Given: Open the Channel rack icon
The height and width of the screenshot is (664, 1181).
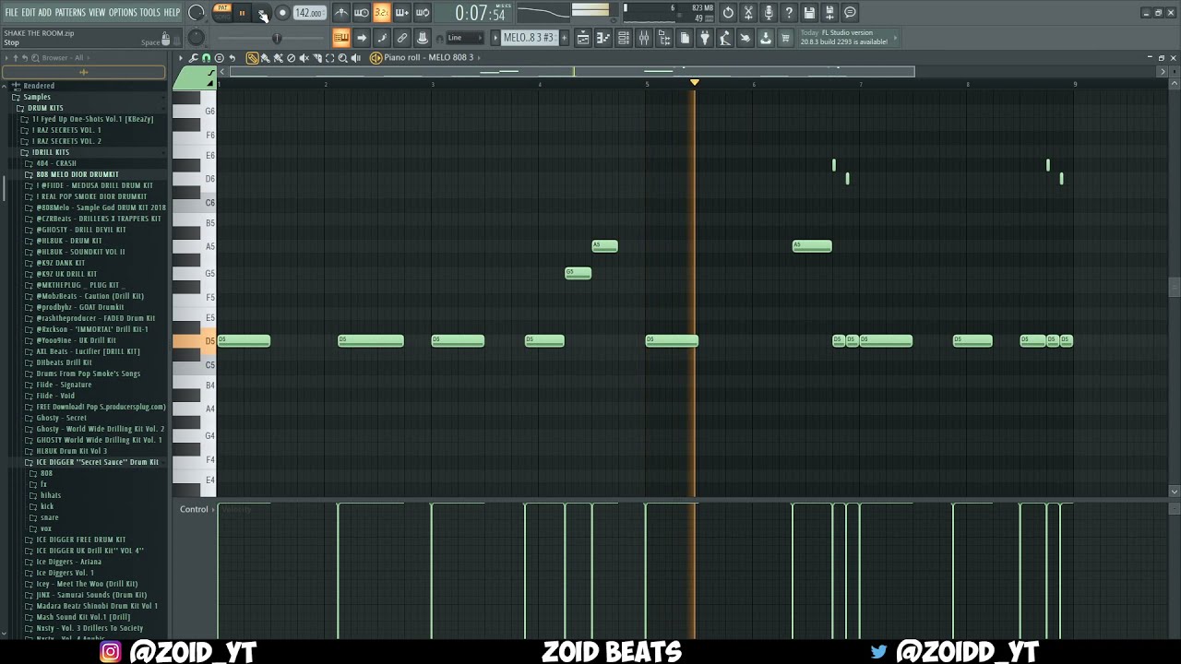Looking at the screenshot, I should 624,38.
